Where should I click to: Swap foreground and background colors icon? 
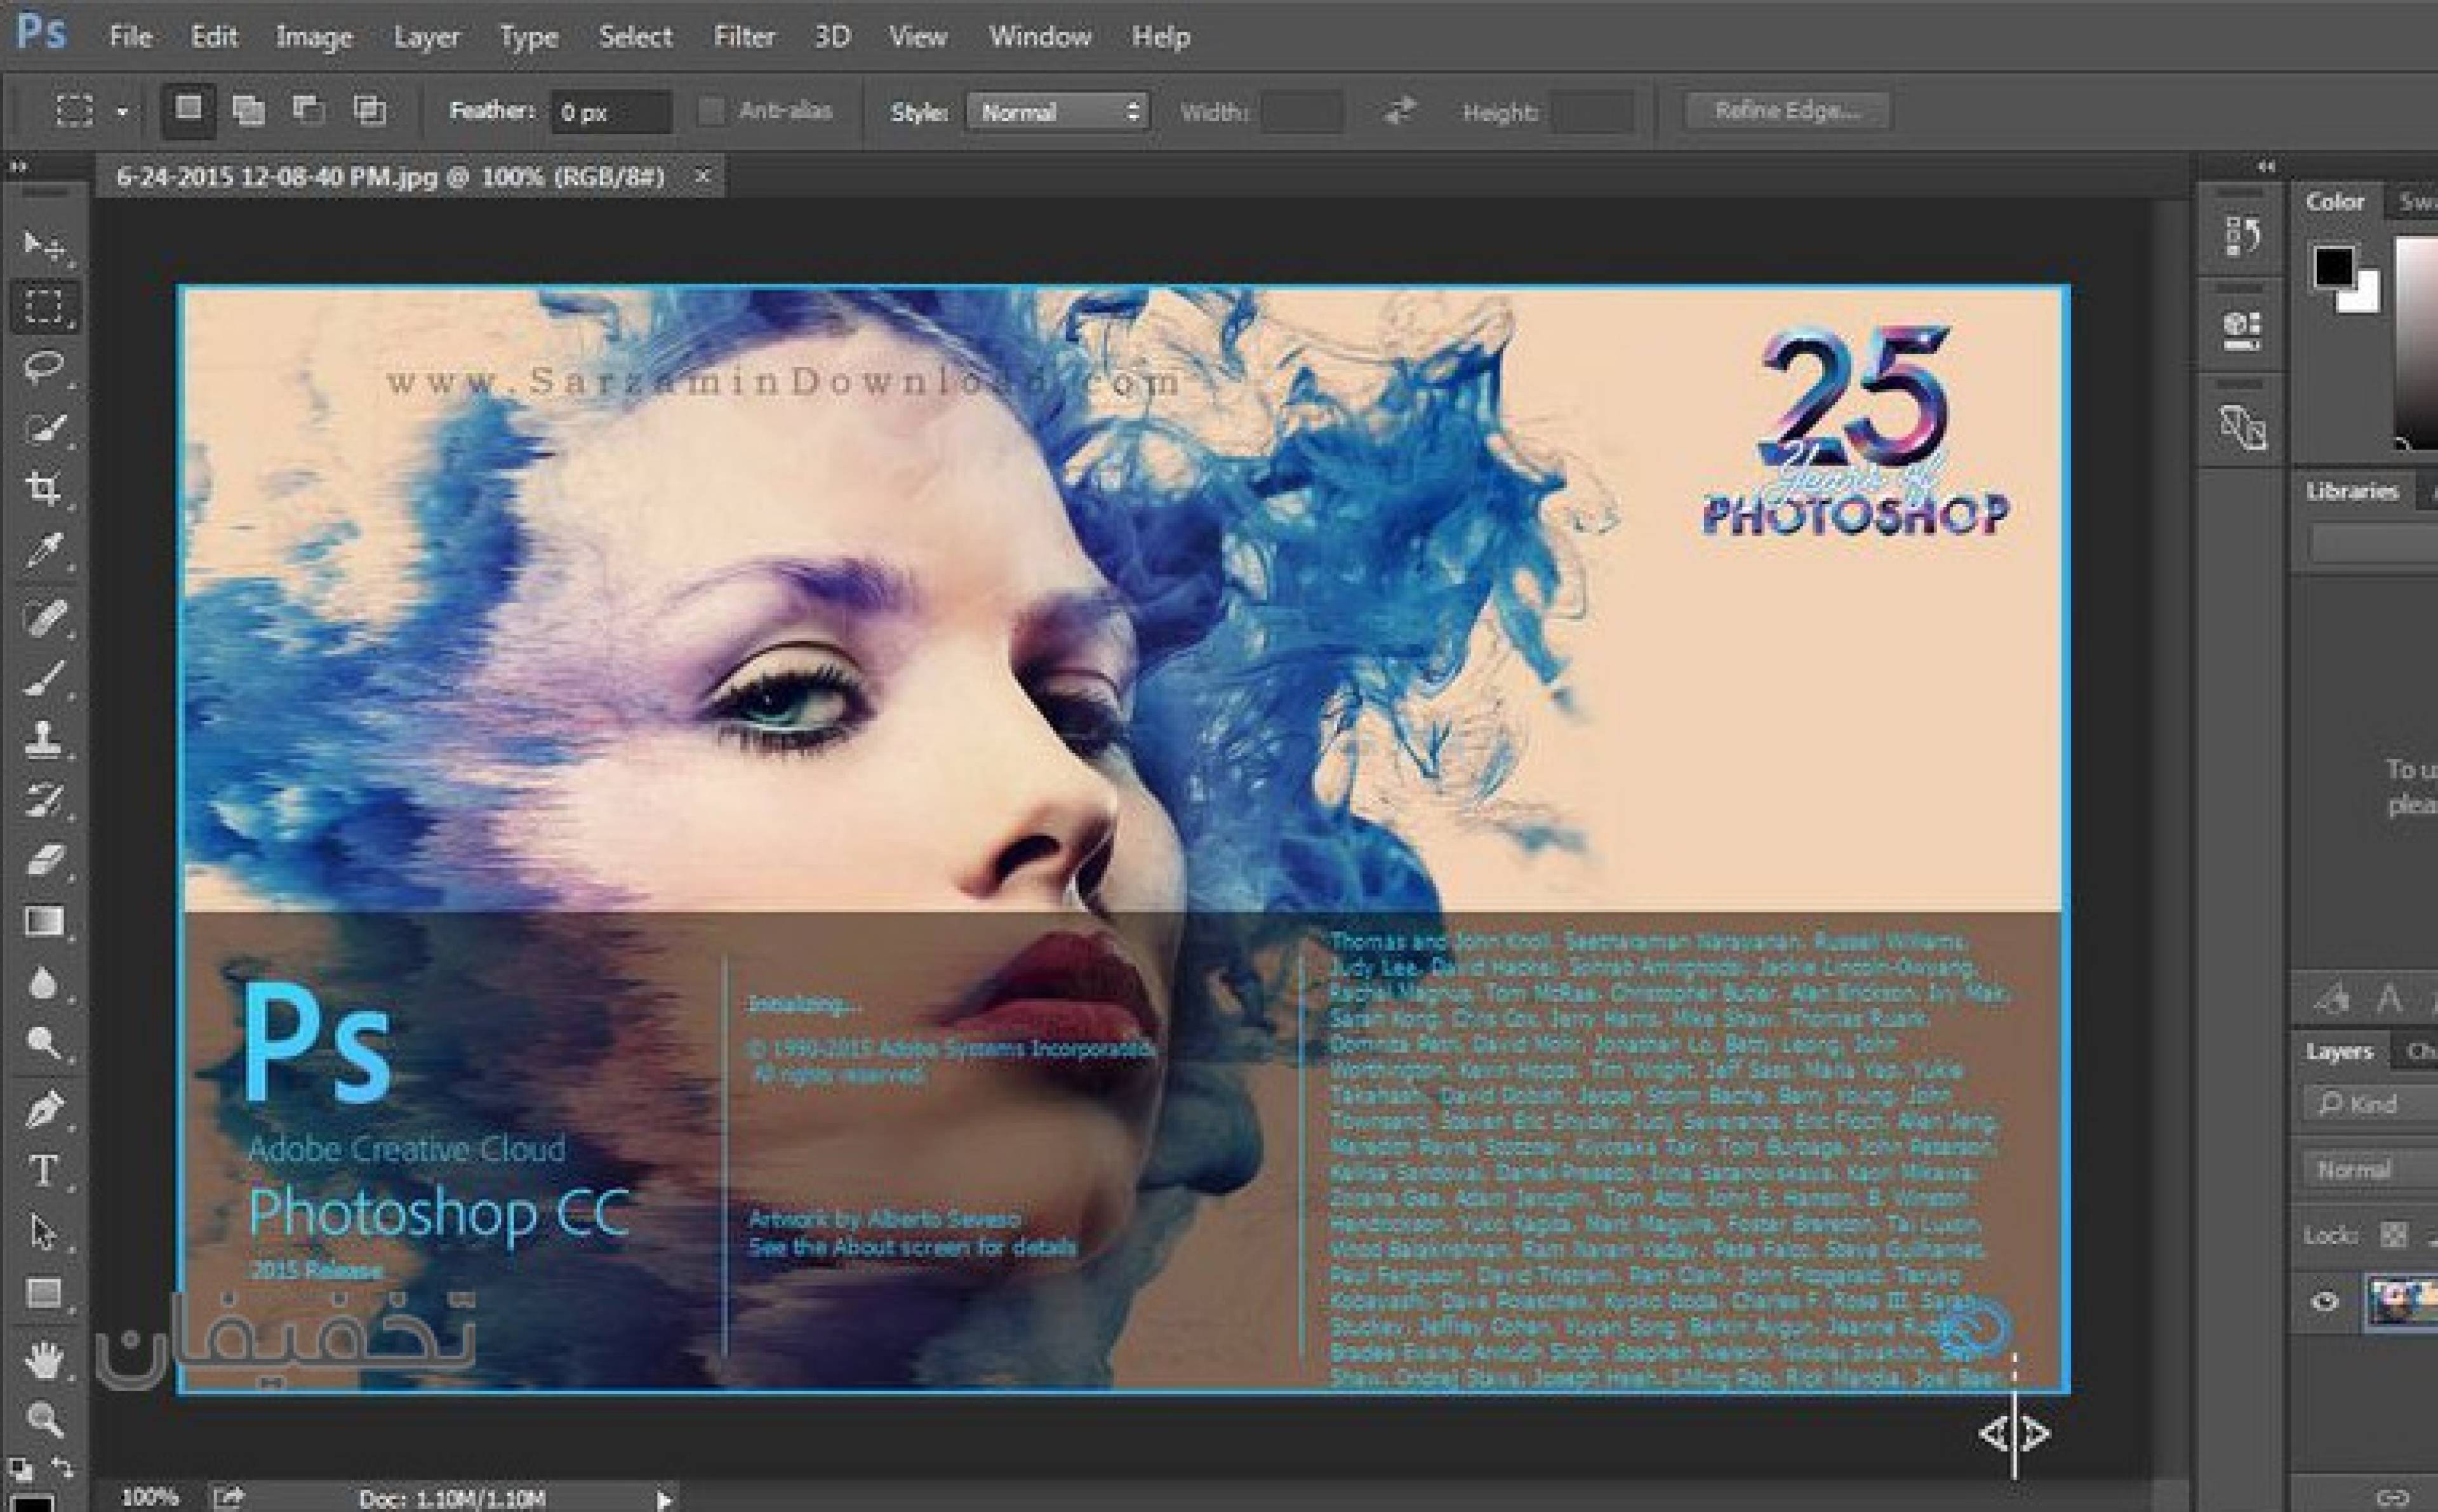pos(62,1468)
